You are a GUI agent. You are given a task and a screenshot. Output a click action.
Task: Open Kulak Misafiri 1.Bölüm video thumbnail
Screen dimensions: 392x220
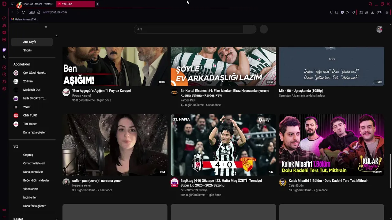point(331,145)
